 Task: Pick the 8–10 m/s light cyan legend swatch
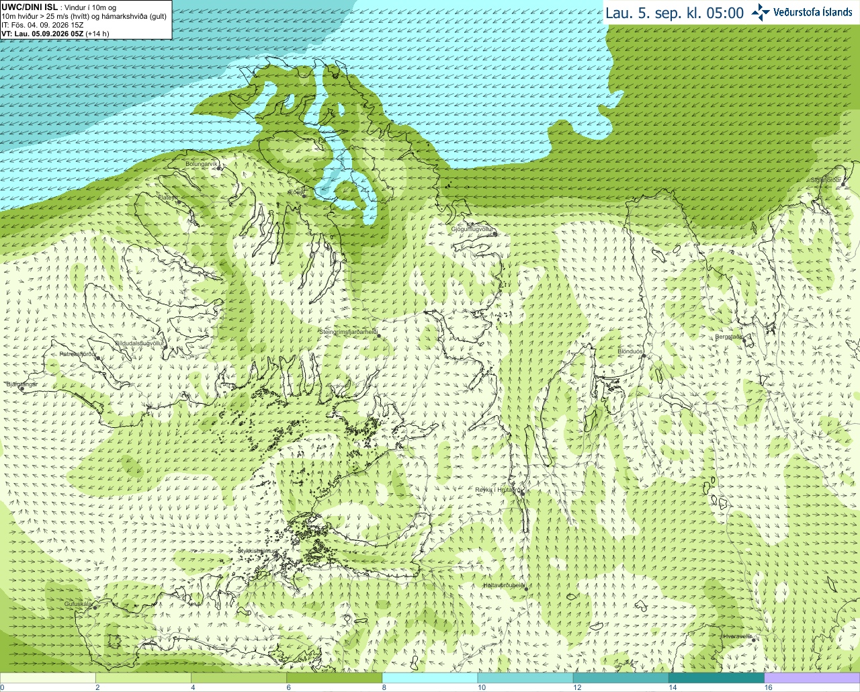pyautogui.click(x=430, y=678)
